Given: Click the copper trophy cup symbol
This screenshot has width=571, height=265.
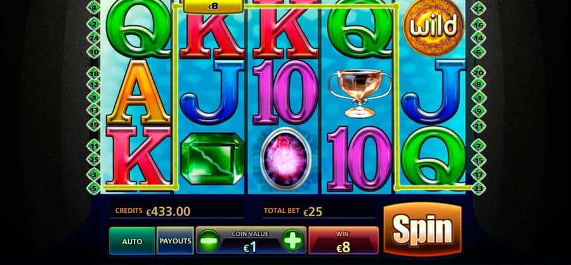Looking at the screenshot, I should [x=360, y=93].
